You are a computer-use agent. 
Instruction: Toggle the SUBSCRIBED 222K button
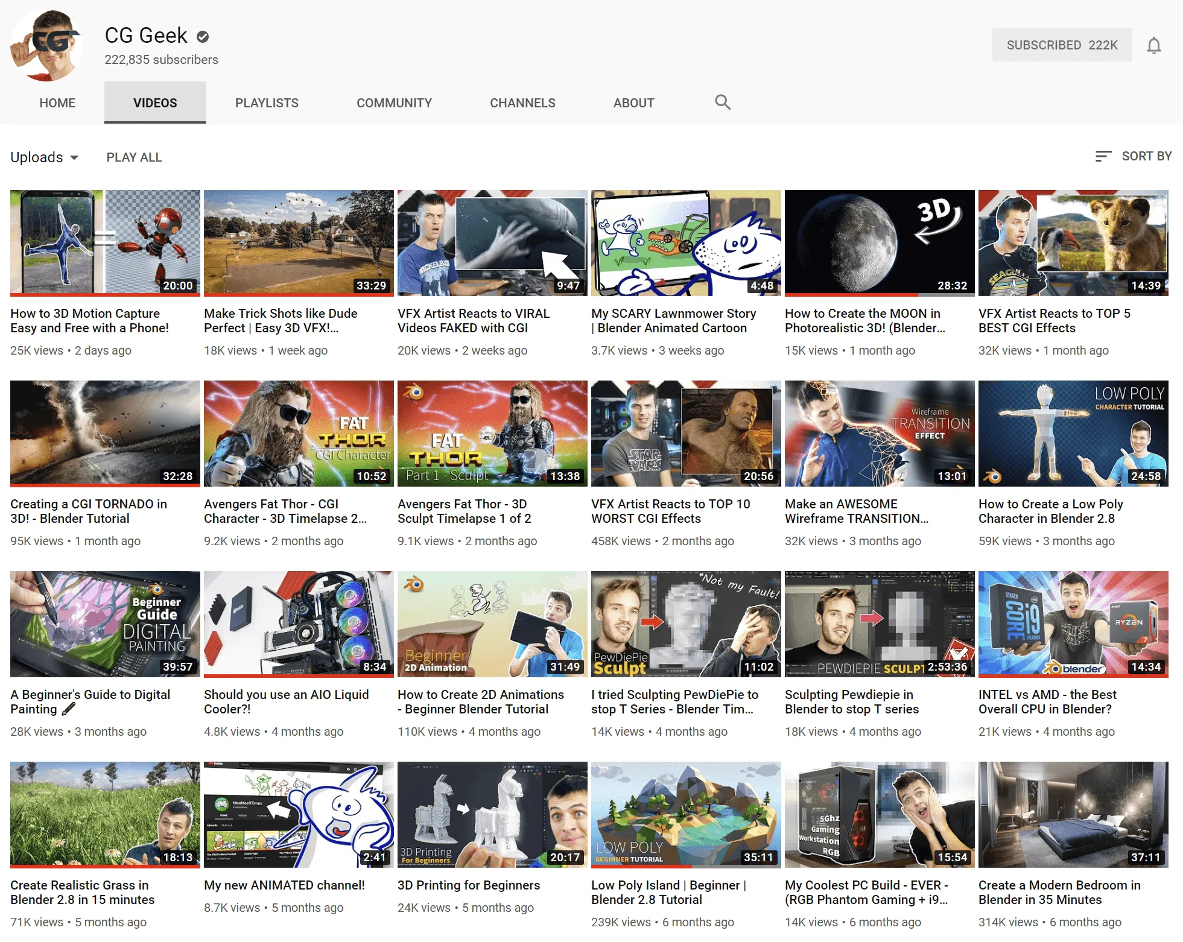tap(1061, 45)
